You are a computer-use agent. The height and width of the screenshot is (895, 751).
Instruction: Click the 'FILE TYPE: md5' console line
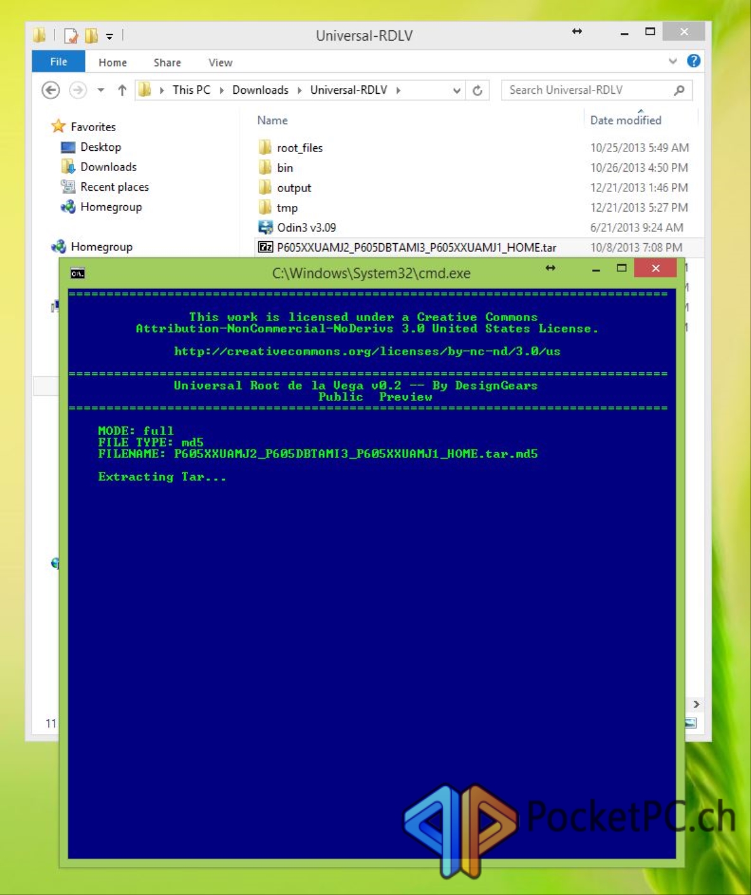point(151,442)
